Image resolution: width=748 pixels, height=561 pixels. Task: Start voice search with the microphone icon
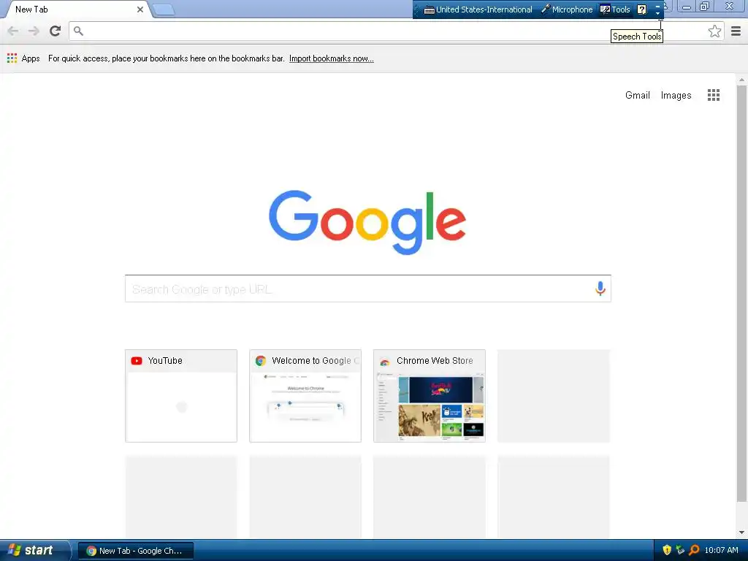[x=600, y=288]
